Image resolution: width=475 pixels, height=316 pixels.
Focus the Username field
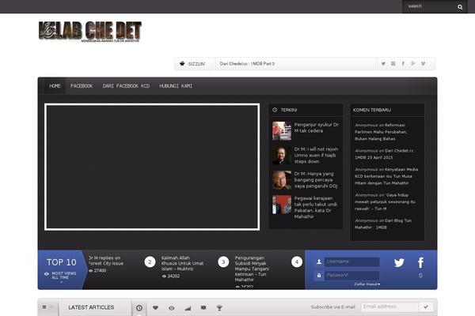(351, 261)
